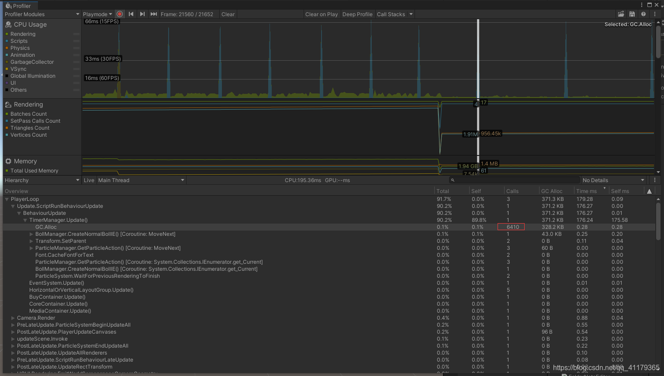Sort by the GC Alloc column header
Screen dimensions: 664x376
pos(557,191)
